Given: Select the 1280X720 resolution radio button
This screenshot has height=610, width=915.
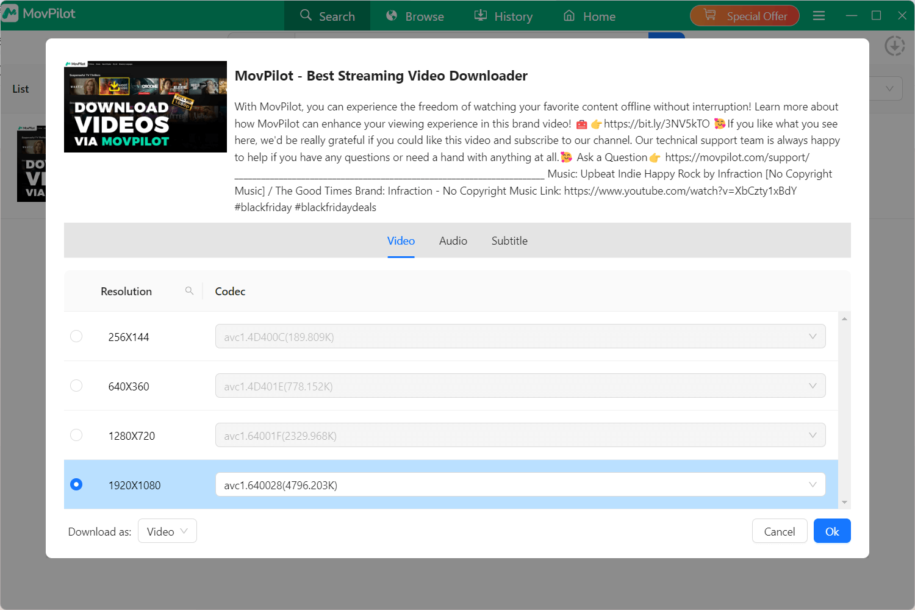Looking at the screenshot, I should coord(76,435).
